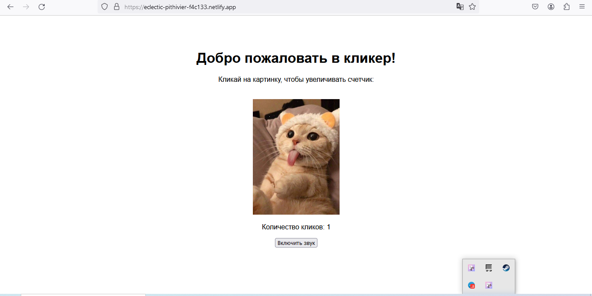Click the scissors tray icon left of monitor icon
Screen dimensions: 592x296
click(471, 268)
